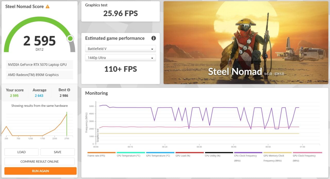Click the 25.96 FPS graphics test result
330x179 pixels.
(120, 13)
